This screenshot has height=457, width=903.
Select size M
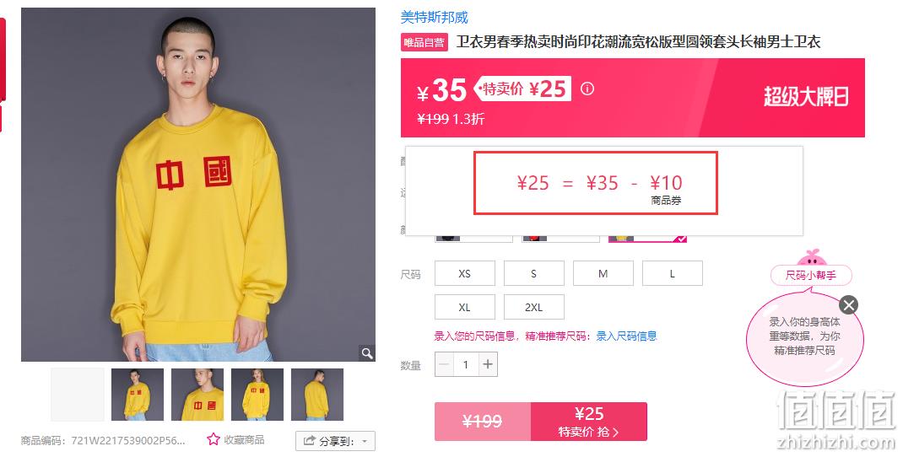603,273
